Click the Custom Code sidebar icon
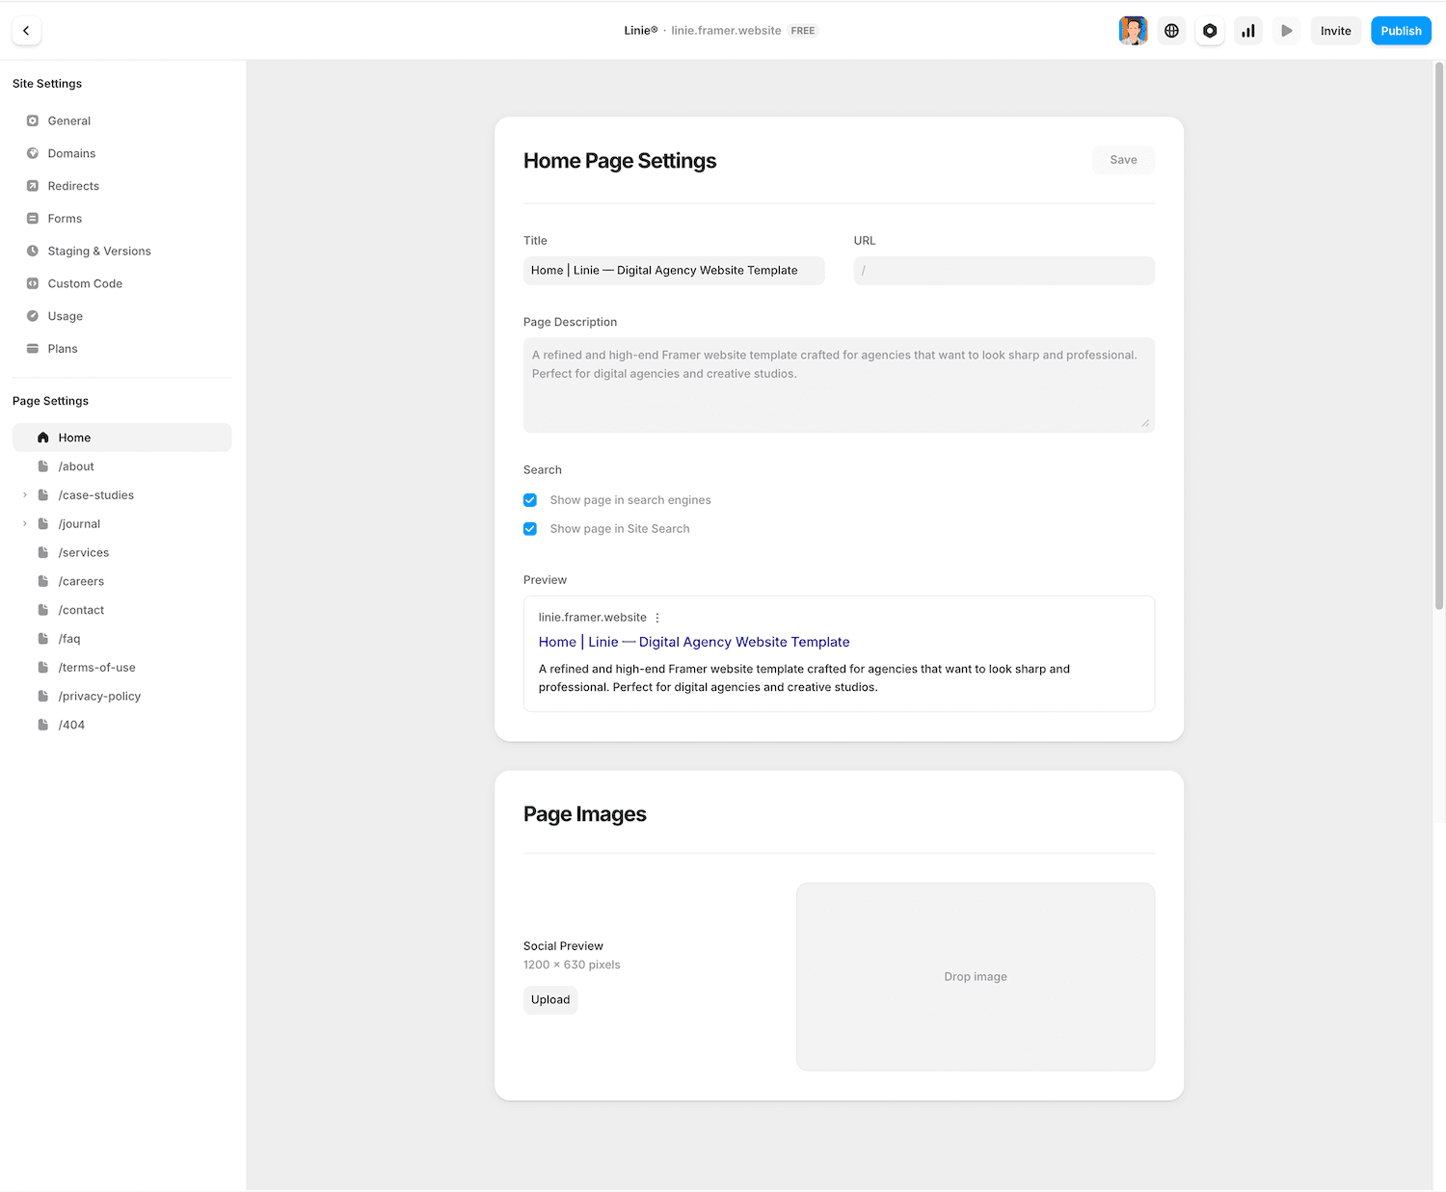The height and width of the screenshot is (1192, 1446). pos(32,283)
